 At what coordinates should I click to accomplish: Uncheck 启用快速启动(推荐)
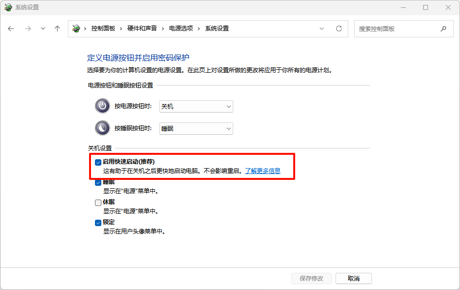(x=98, y=162)
